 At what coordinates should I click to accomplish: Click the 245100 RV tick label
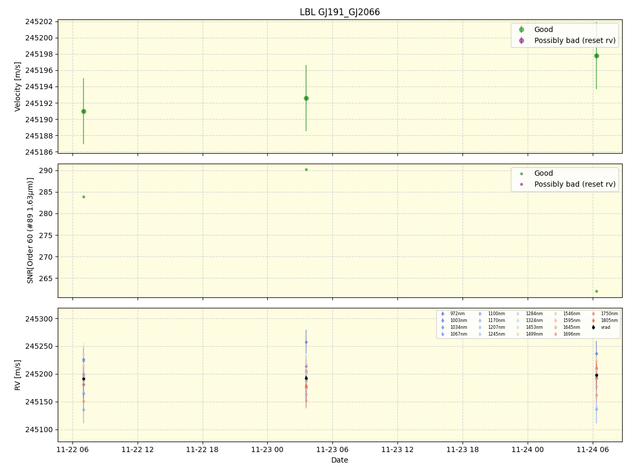pyautogui.click(x=39, y=430)
